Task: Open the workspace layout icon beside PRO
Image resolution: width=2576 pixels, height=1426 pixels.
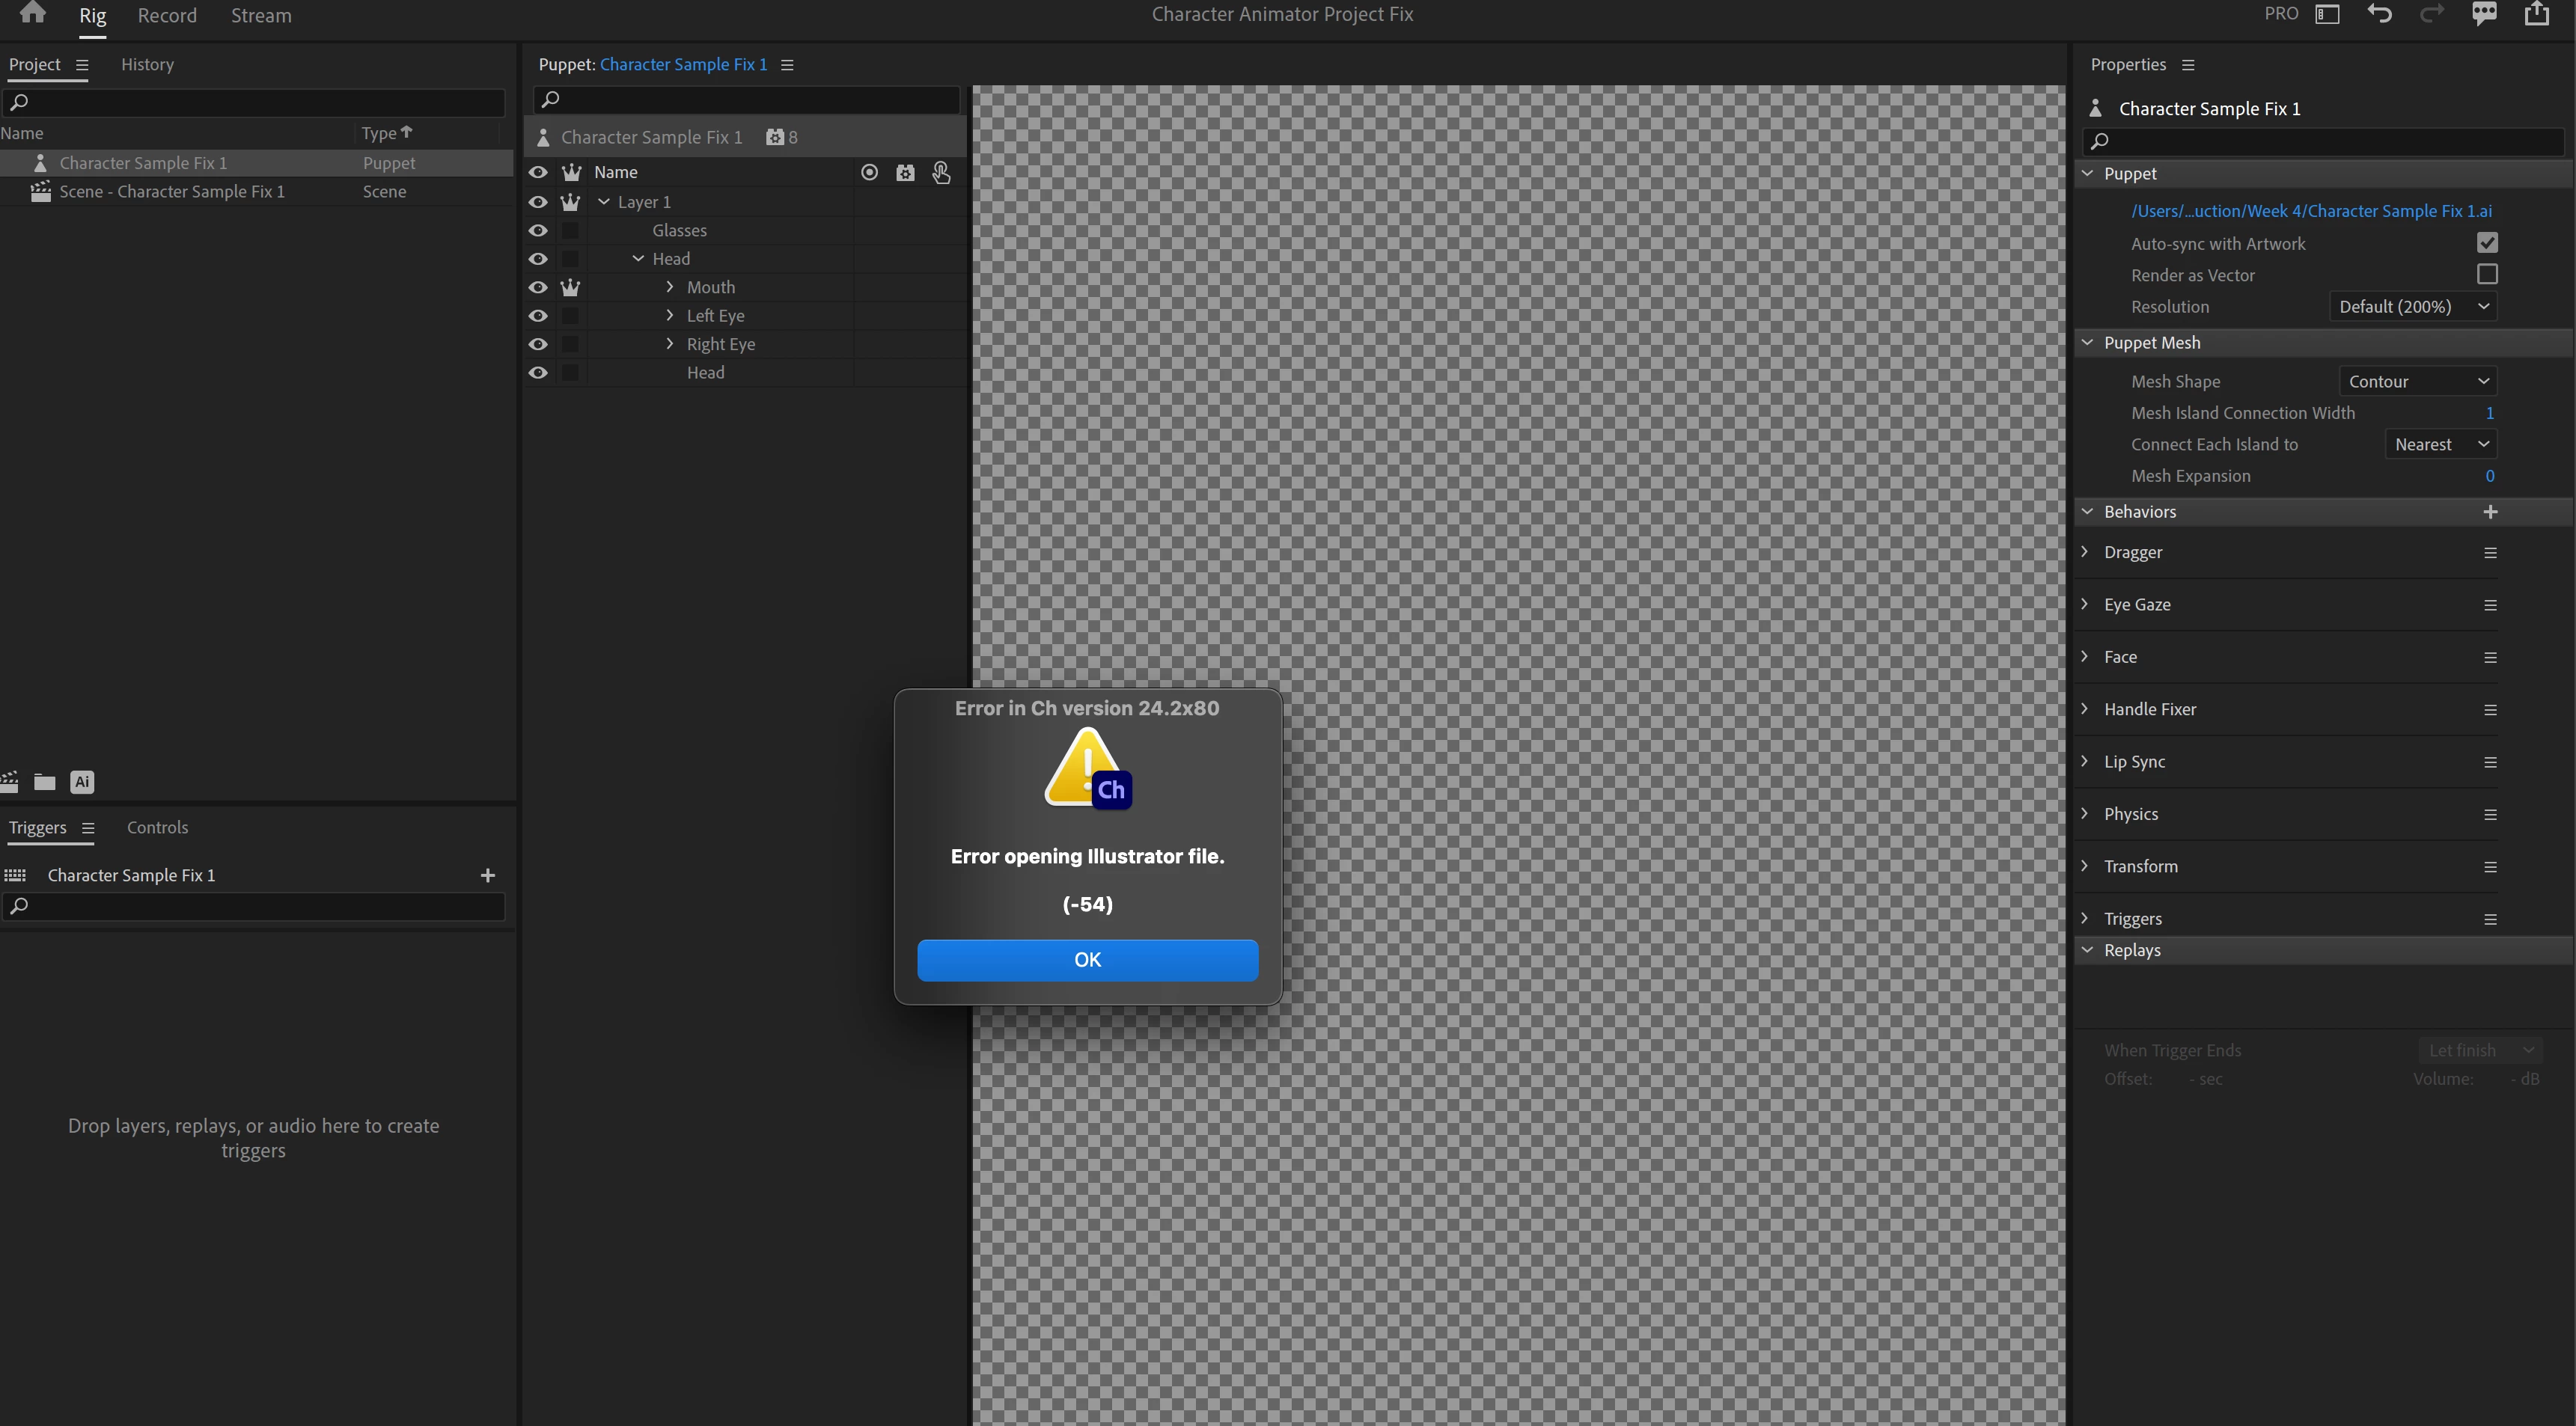Action: [x=2328, y=14]
